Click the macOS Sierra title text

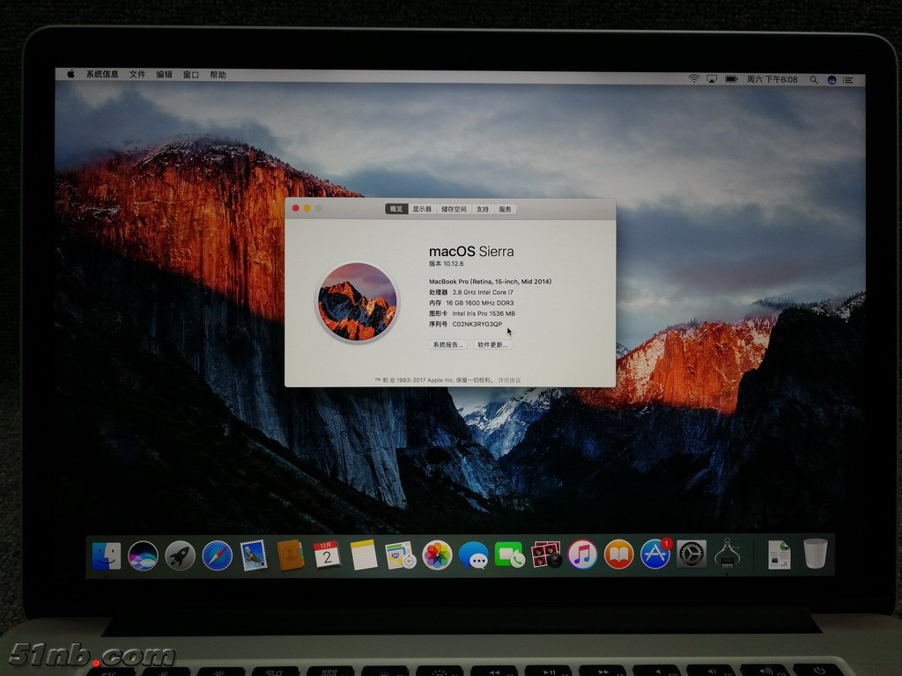tap(471, 251)
